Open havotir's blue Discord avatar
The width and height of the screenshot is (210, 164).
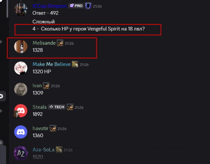pos(21,132)
